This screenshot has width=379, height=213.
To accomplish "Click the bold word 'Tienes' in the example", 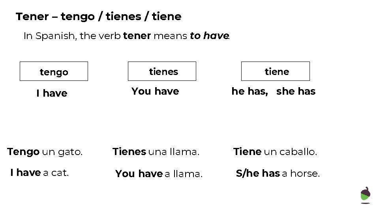I will click(129, 151).
